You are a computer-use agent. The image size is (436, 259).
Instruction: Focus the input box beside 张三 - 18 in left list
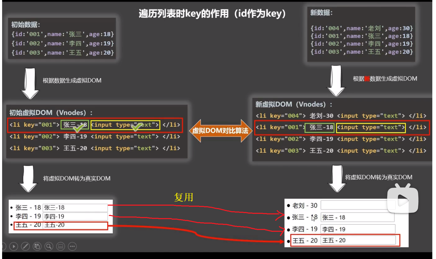pyautogui.click(x=75, y=208)
